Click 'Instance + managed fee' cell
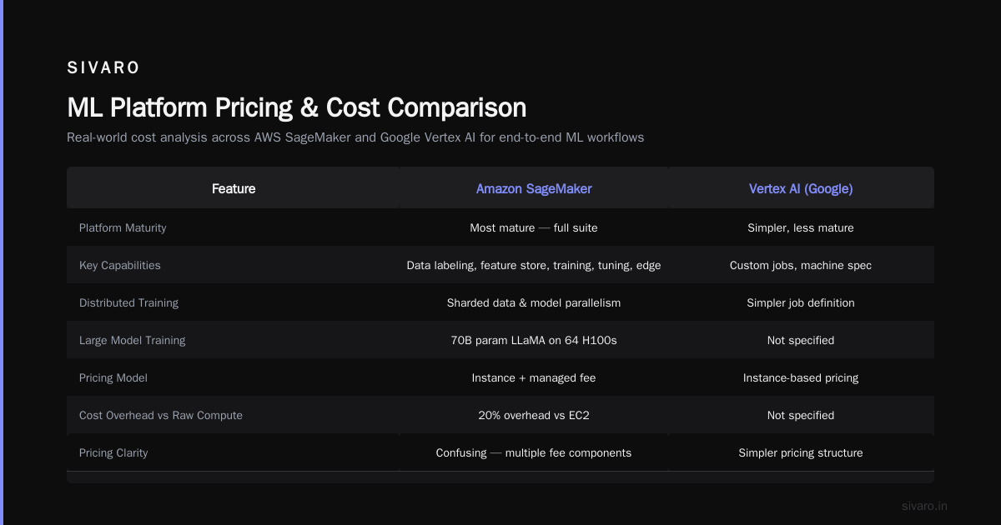This screenshot has height=525, width=1001. pos(534,377)
